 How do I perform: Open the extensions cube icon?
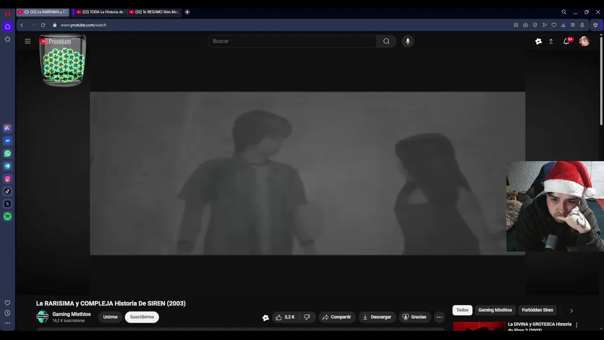point(596,25)
